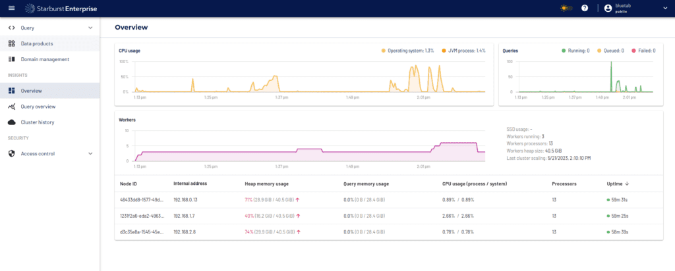Click the Starburst Enterprise logo
This screenshot has width=675, height=271.
click(x=61, y=8)
